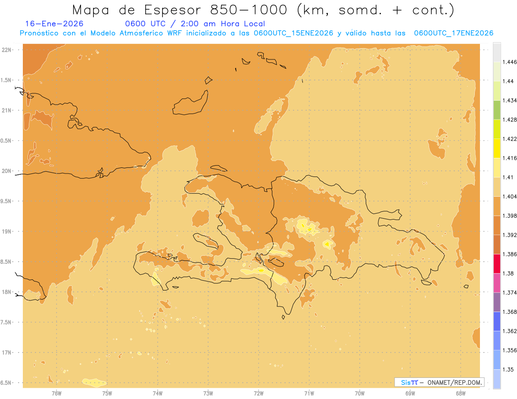The width and height of the screenshot is (517, 399).
Task: Click the colorbar value "1.404"
Action: pos(510,196)
